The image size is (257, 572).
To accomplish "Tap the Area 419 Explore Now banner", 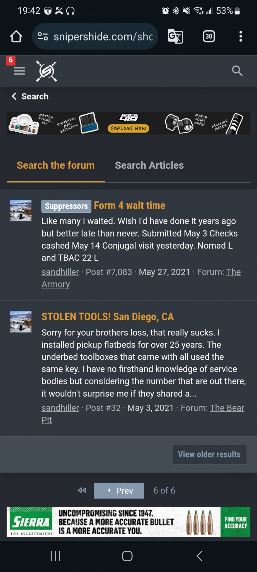I will point(128,123).
